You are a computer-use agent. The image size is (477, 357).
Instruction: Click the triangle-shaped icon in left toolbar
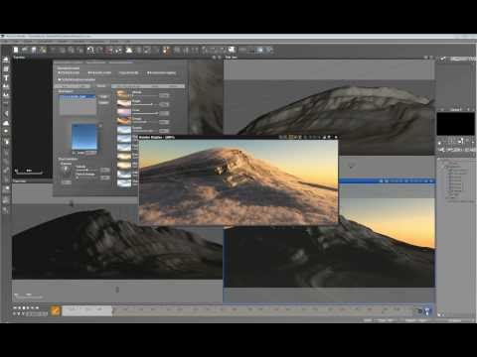click(6, 114)
